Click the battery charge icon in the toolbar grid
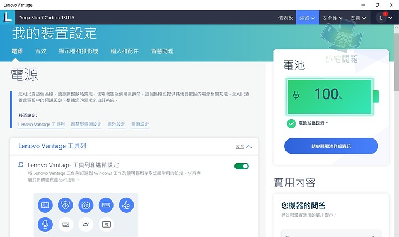The width and height of the screenshot is (399, 237). pos(106,205)
